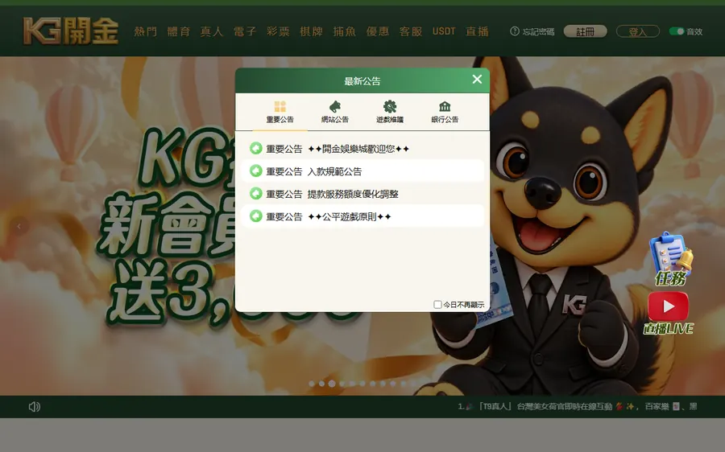The height and width of the screenshot is (452, 725).
Task: Open the 體育 menu
Action: pos(179,31)
